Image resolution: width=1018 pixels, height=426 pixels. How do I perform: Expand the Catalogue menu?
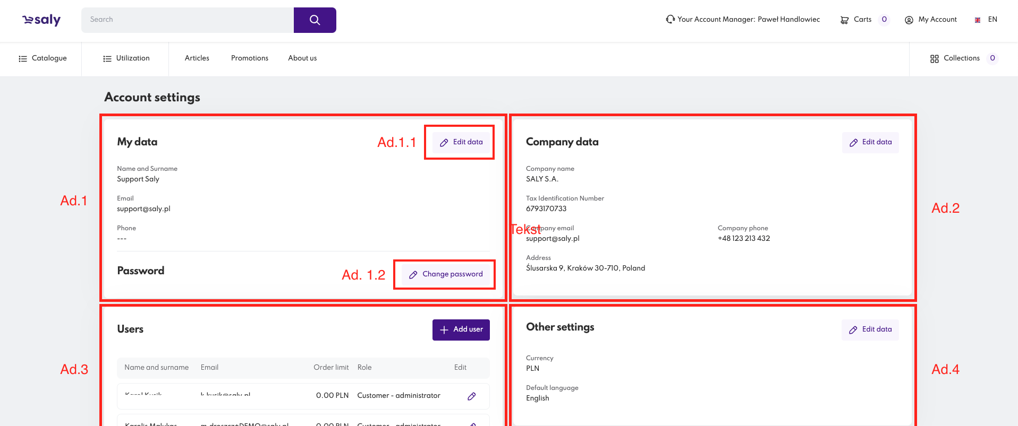43,58
